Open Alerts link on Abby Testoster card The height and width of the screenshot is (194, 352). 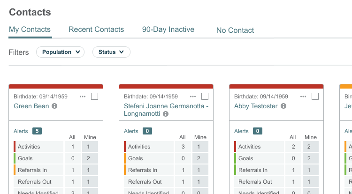[x=241, y=131]
